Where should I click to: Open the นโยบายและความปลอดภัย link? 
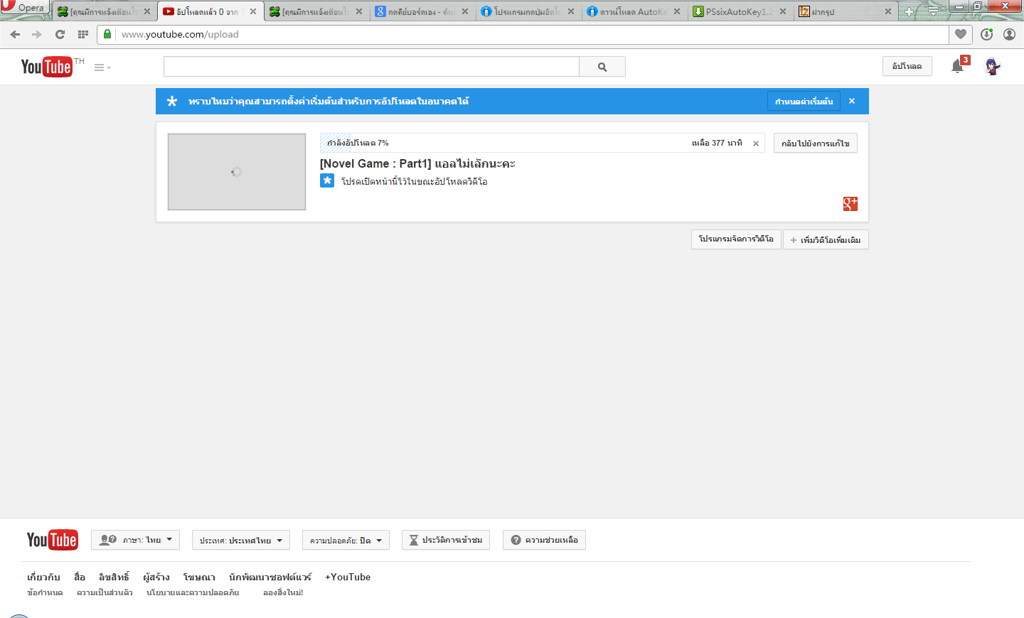point(193,592)
